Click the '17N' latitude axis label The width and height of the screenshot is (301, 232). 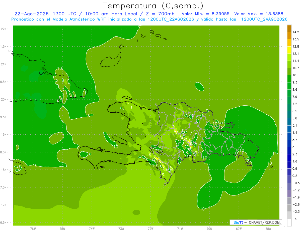[4, 205]
